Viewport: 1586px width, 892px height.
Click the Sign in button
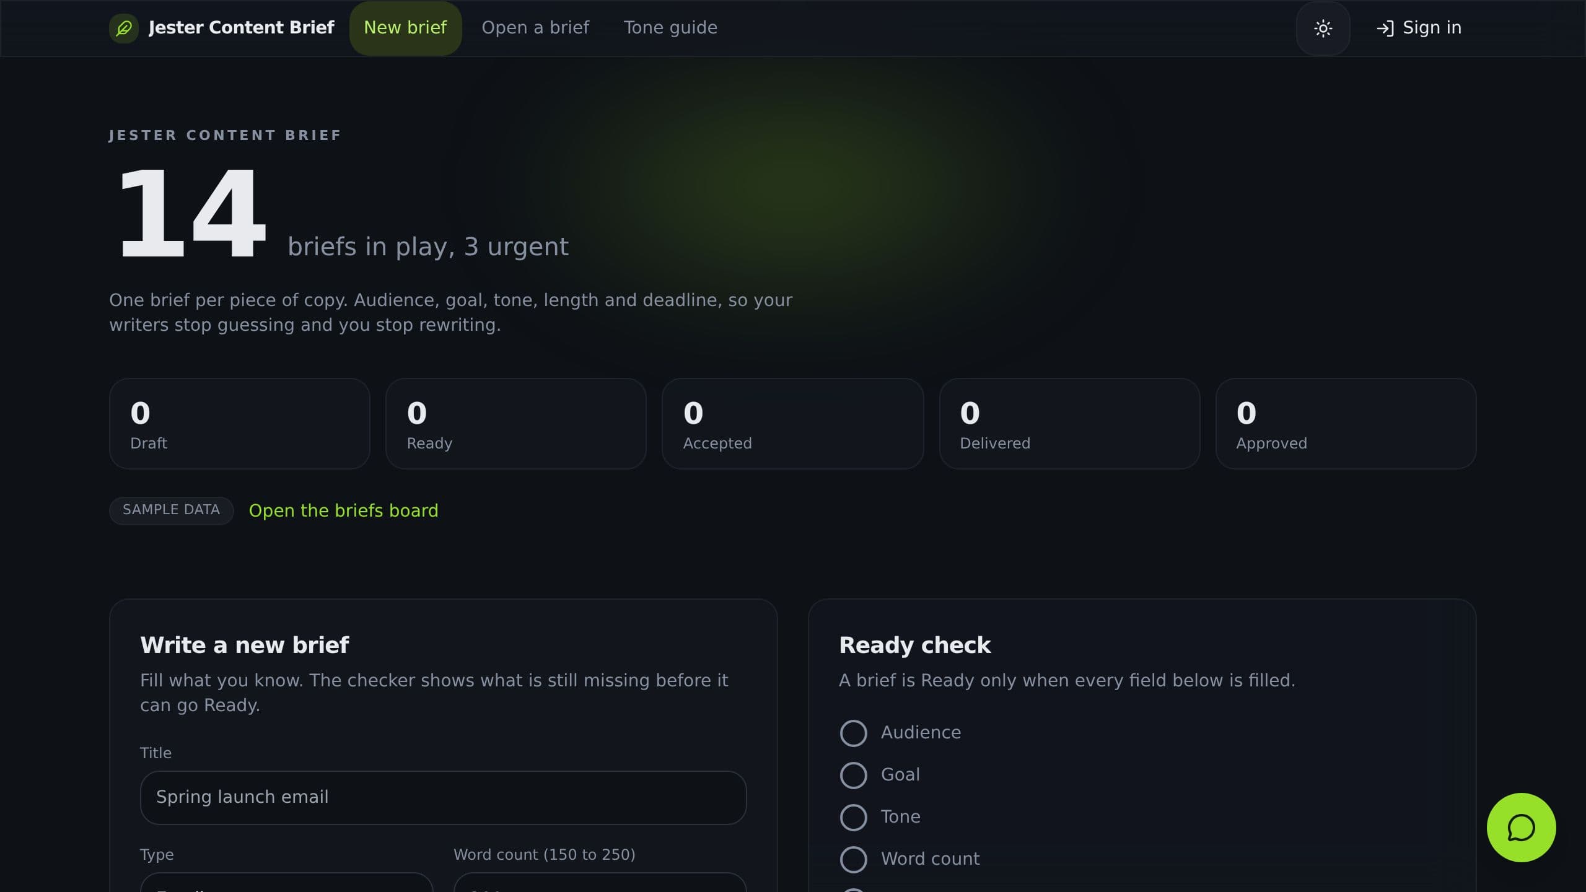point(1419,28)
